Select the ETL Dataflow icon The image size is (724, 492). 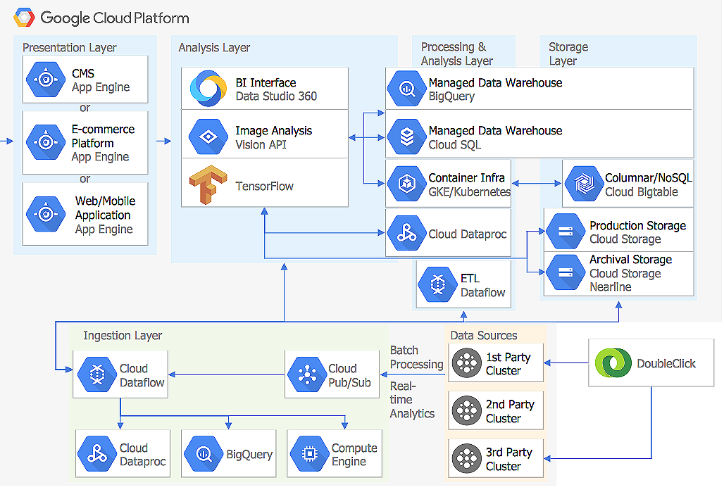click(438, 285)
